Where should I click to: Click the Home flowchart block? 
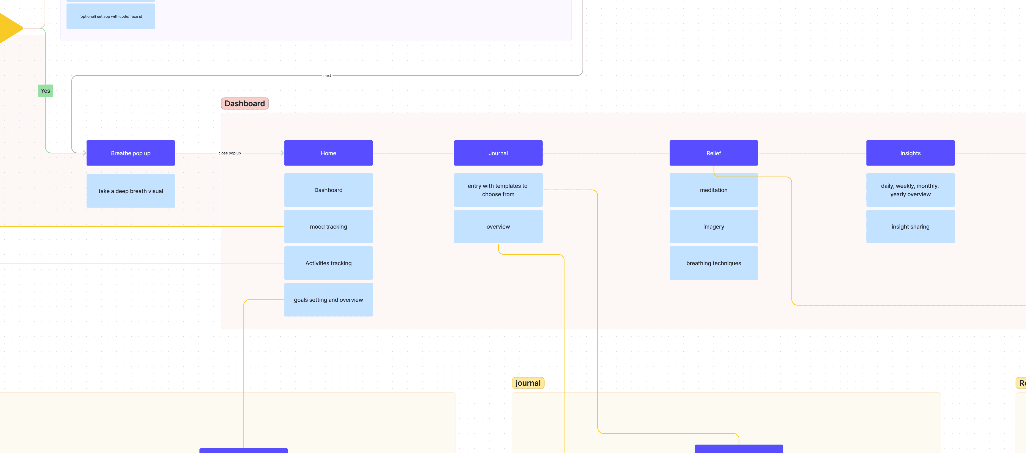pos(328,153)
